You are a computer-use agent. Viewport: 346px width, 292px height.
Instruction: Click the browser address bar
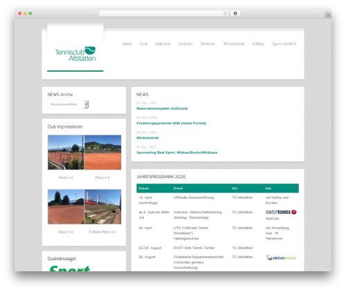pos(164,14)
